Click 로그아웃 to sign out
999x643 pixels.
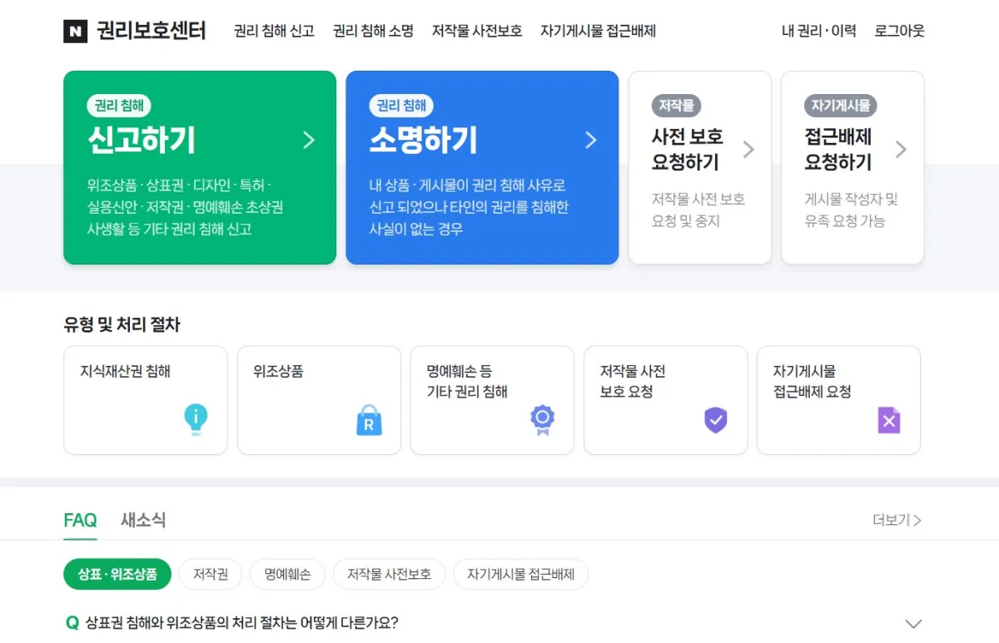click(x=898, y=31)
